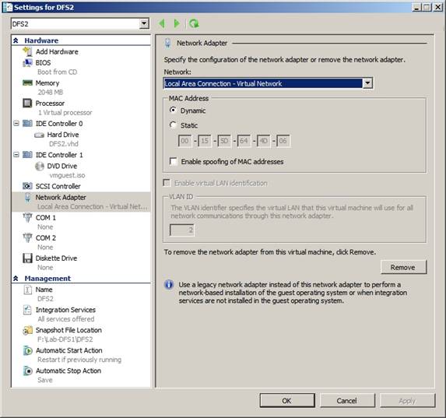Image resolution: width=446 pixels, height=418 pixels.
Task: Select the IDE Controller 0 icon
Action: pos(27,124)
